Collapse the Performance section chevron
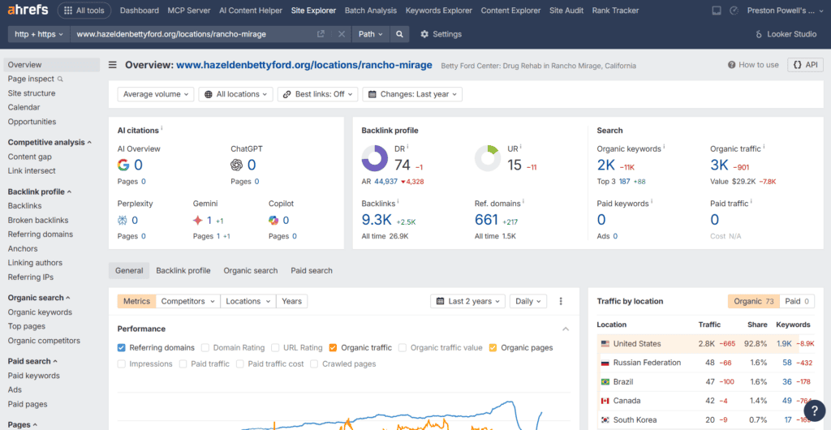 click(566, 329)
